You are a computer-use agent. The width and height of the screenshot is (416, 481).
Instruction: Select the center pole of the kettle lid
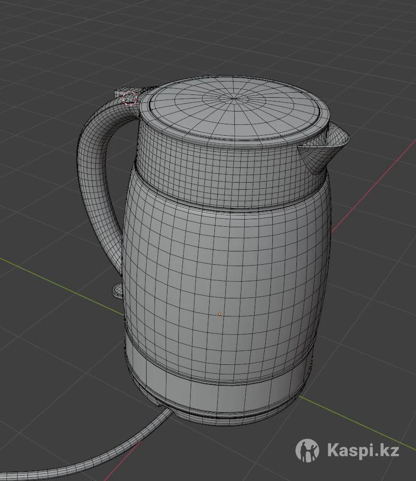point(234,99)
